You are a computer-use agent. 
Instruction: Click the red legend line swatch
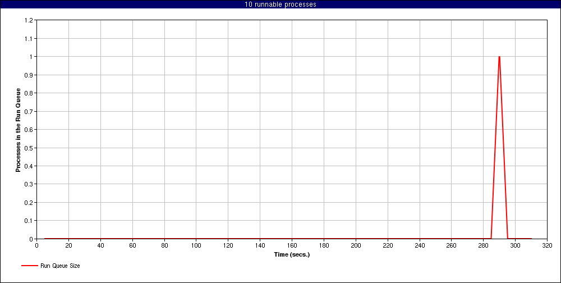[x=29, y=266]
